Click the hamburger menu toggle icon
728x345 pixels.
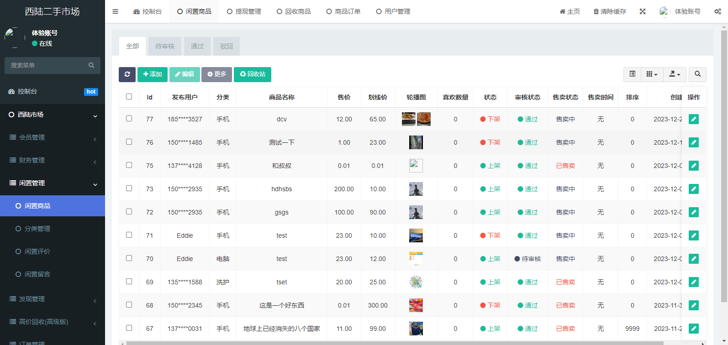pyautogui.click(x=115, y=11)
